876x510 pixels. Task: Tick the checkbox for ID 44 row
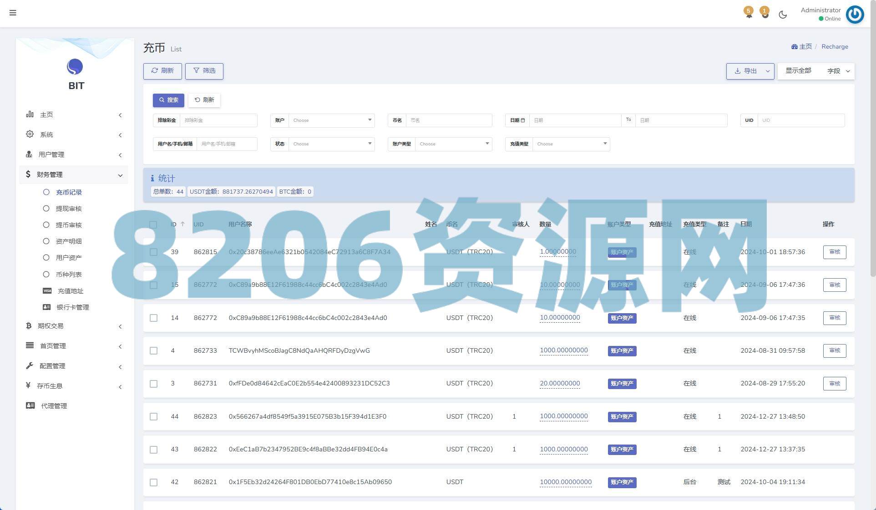pyautogui.click(x=154, y=417)
